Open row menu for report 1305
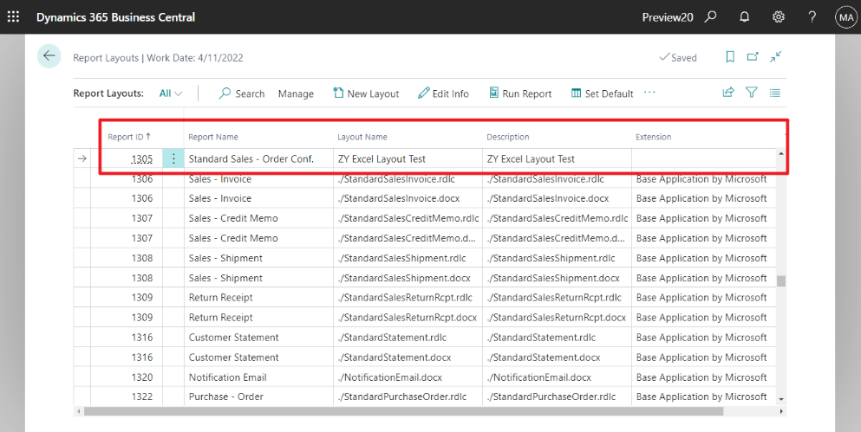Image resolution: width=861 pixels, height=432 pixels. (173, 158)
